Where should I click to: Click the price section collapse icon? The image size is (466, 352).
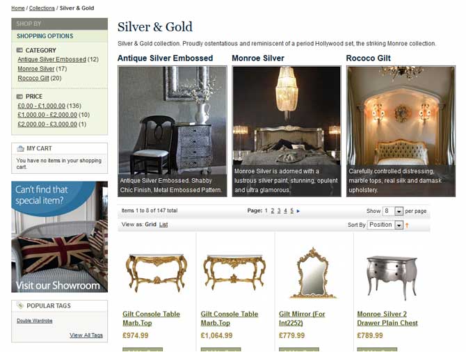coord(19,96)
